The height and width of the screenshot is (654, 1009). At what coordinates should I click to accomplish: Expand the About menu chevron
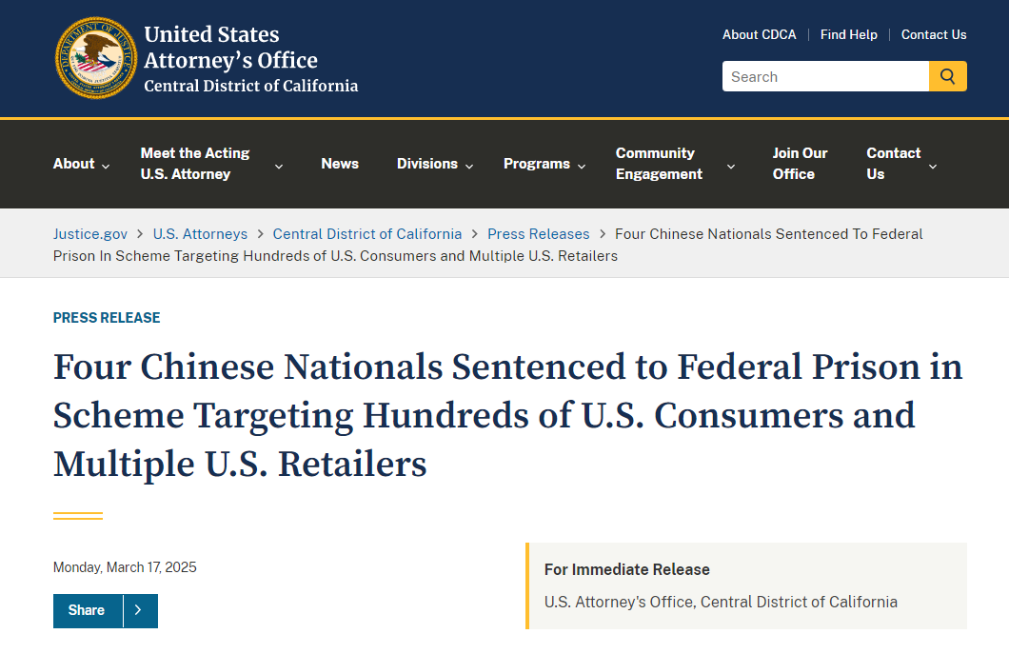pos(106,166)
